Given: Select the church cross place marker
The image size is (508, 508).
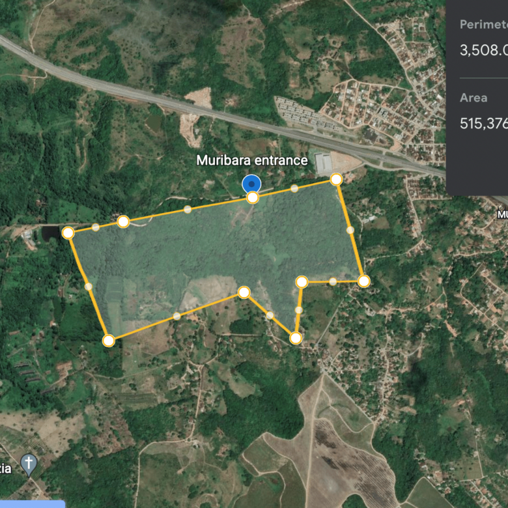Looking at the screenshot, I should click(29, 465).
